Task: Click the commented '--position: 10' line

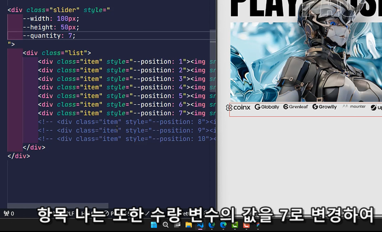Action: click(x=127, y=139)
